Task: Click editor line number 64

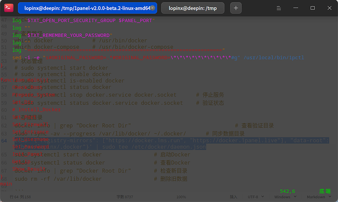Action: (x=4, y=141)
